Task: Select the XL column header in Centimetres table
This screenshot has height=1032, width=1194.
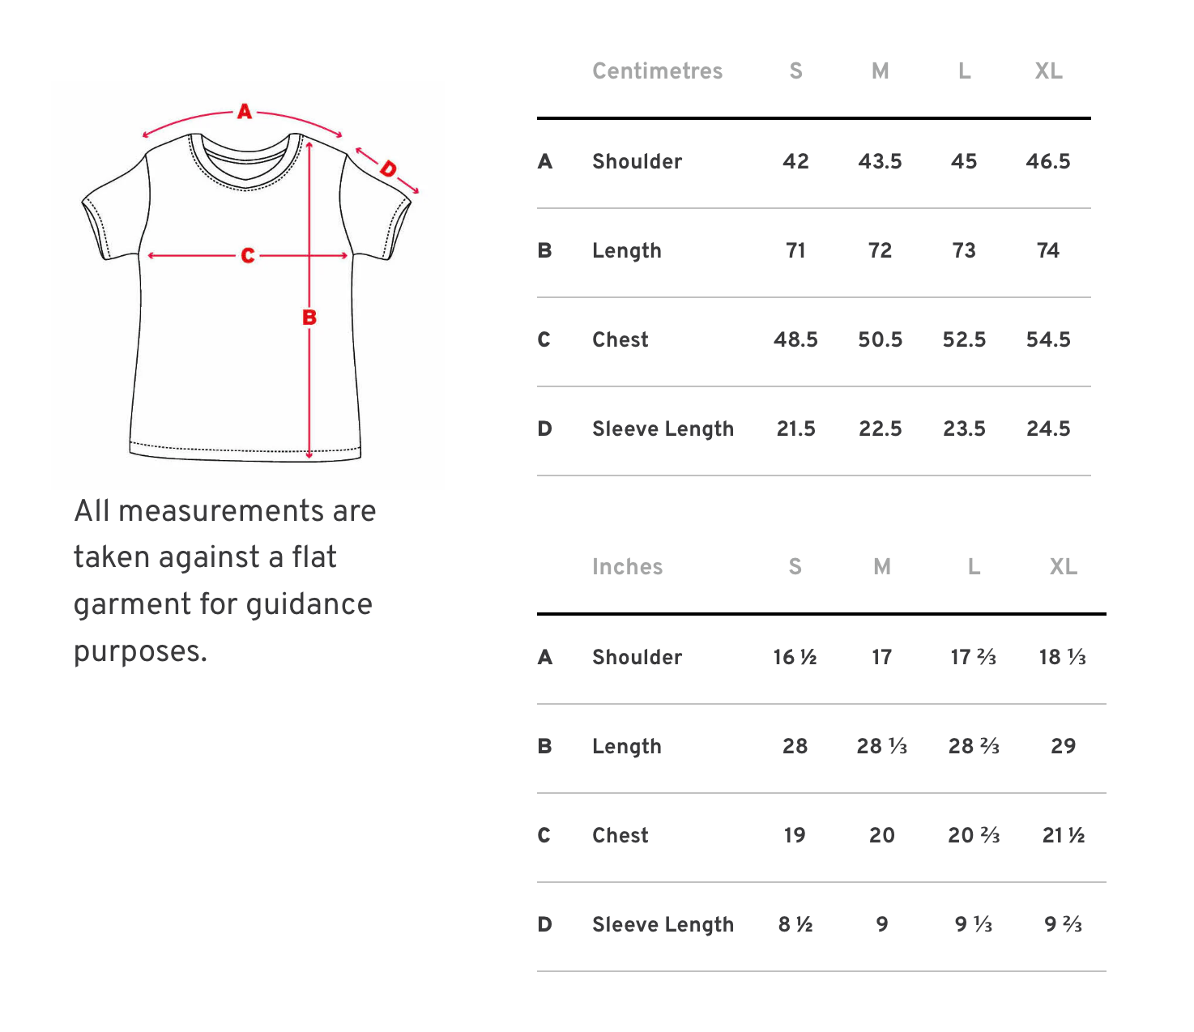Action: pyautogui.click(x=1048, y=71)
